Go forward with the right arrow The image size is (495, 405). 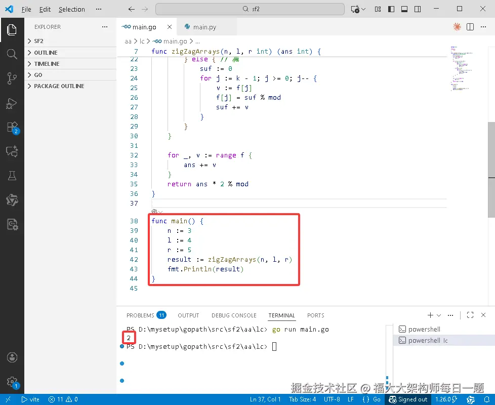[x=145, y=9]
